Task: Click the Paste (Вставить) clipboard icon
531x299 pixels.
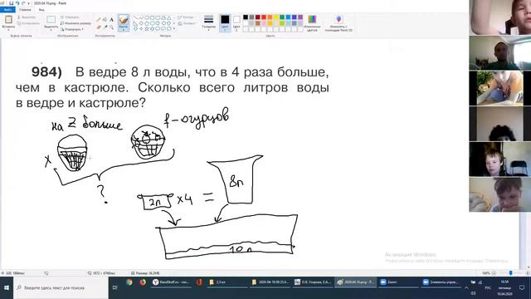Action: (8, 19)
